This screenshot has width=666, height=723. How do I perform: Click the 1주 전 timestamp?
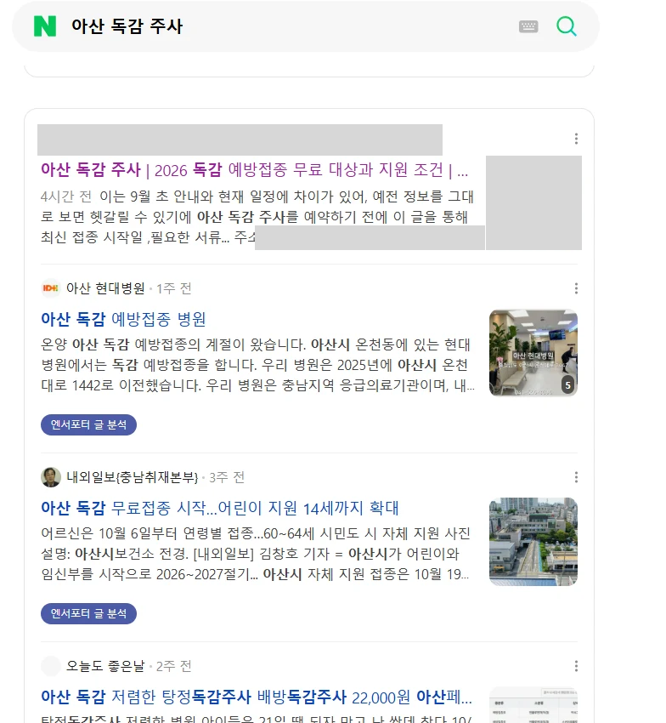click(x=173, y=288)
